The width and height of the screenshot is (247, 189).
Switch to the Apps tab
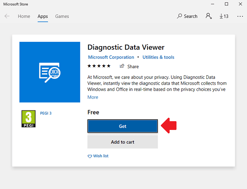[43, 16]
